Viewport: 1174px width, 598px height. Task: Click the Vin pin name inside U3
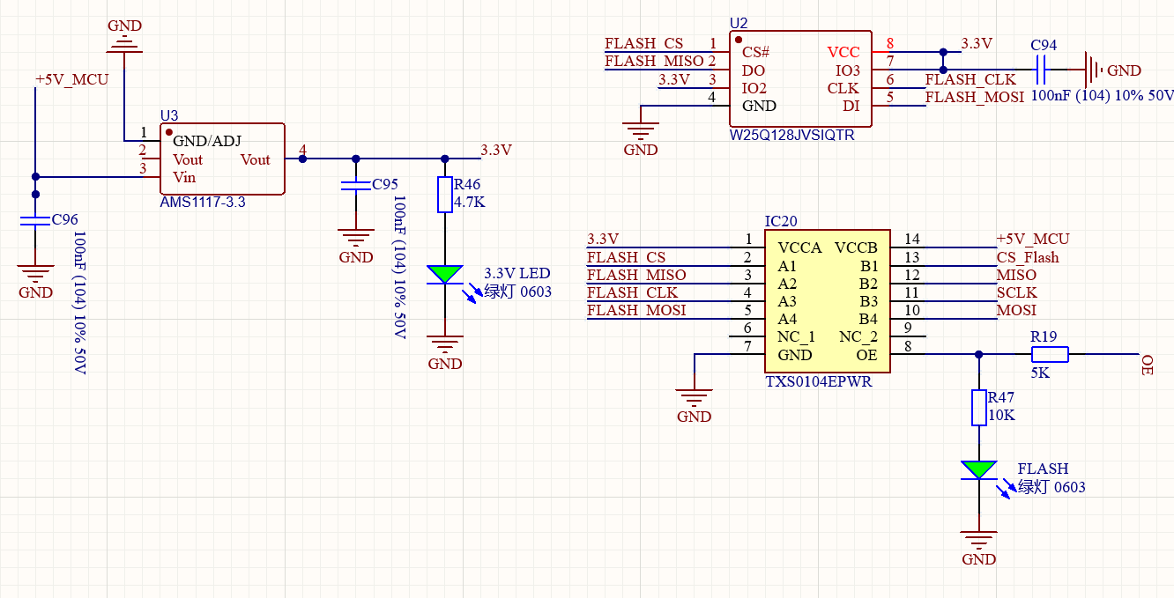[184, 177]
